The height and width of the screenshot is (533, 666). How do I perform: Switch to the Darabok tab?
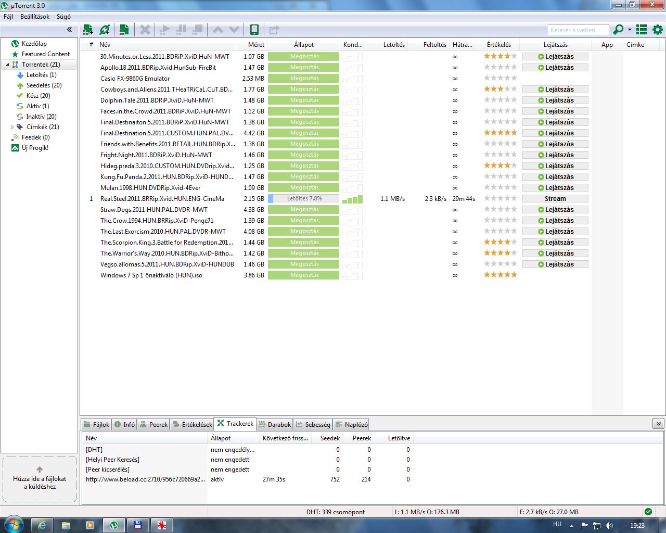point(274,424)
